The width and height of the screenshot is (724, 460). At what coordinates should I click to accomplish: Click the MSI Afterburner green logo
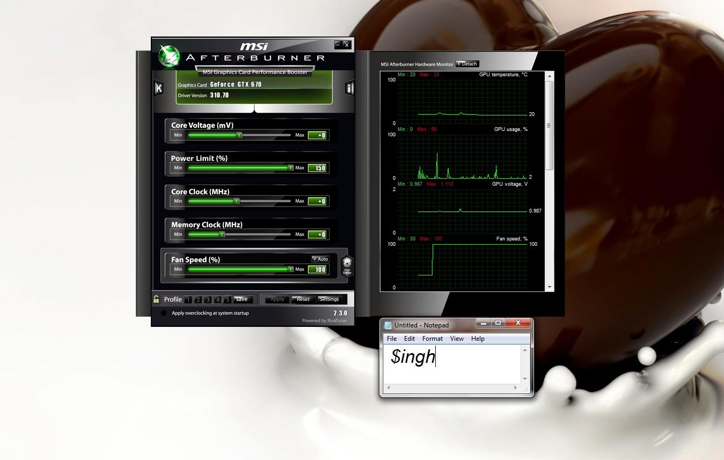point(170,55)
